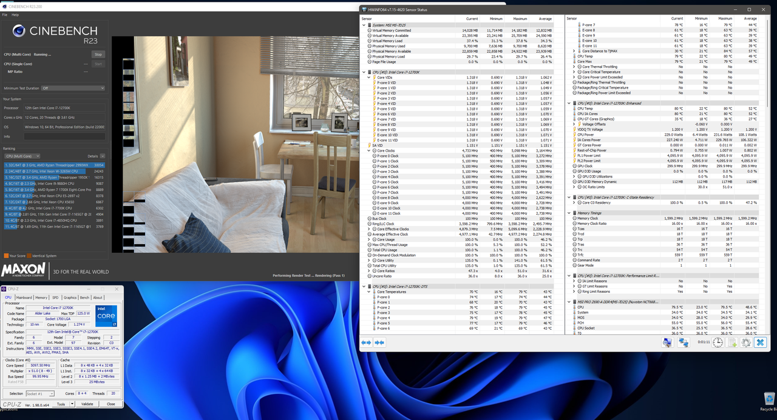
Task: Open HWiNFO remote network computers icon
Action: 684,342
